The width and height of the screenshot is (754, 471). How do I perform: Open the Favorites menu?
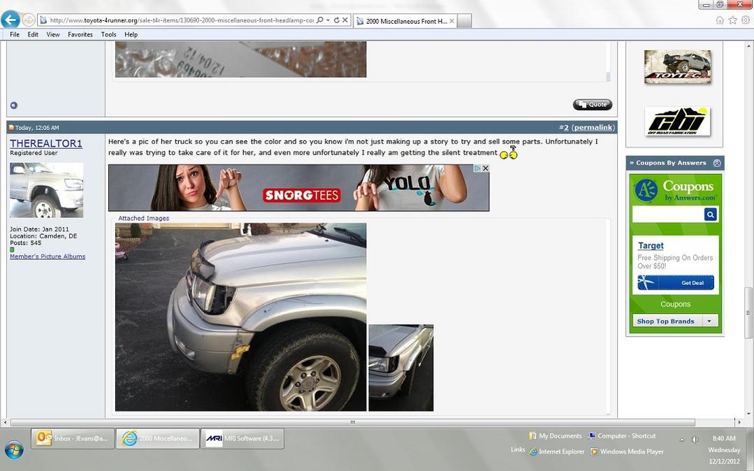click(80, 35)
